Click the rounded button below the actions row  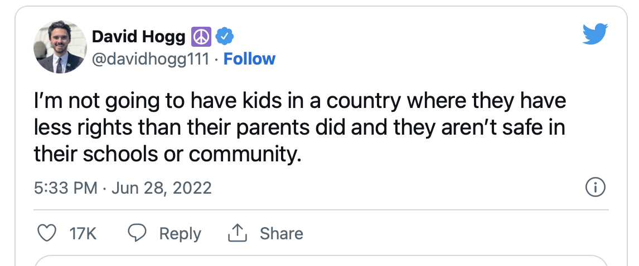[319, 260]
